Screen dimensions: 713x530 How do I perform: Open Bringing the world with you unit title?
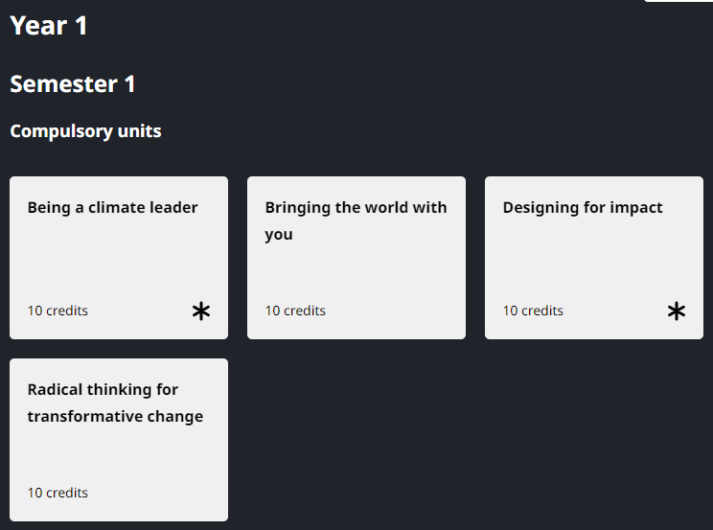point(356,220)
